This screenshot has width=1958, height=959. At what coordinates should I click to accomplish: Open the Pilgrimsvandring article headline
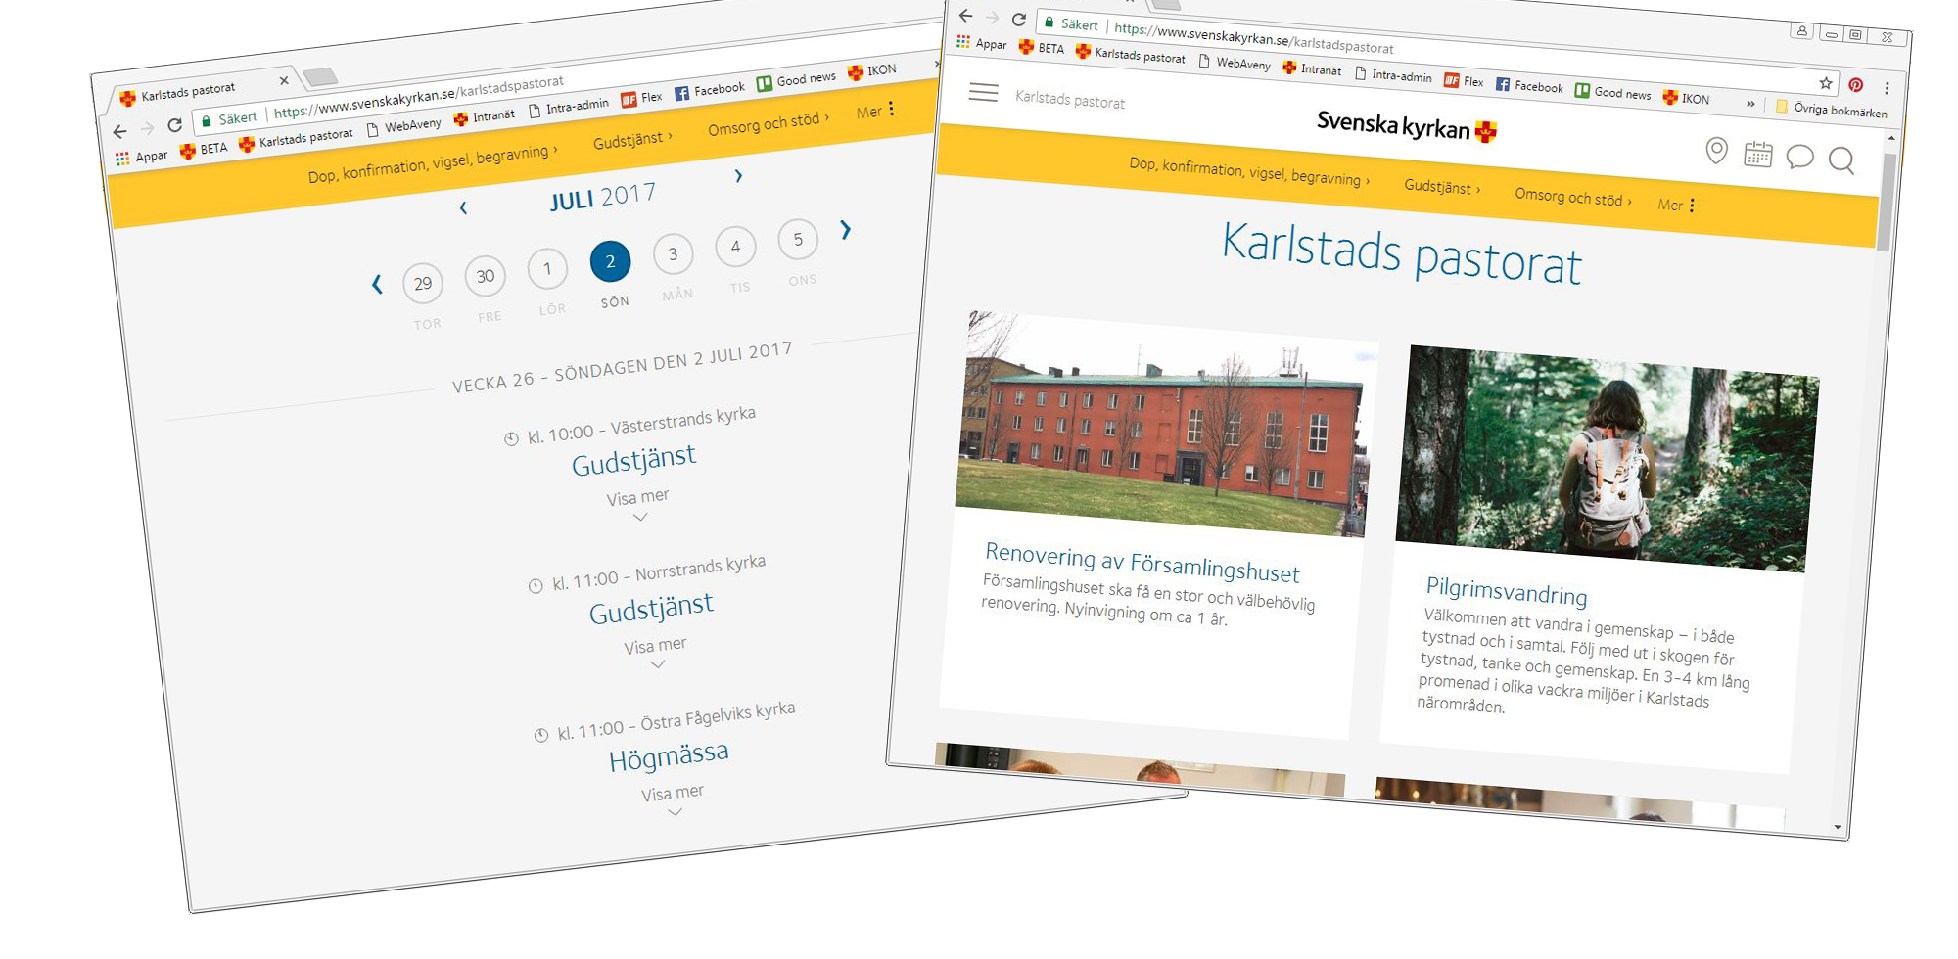click(1506, 590)
